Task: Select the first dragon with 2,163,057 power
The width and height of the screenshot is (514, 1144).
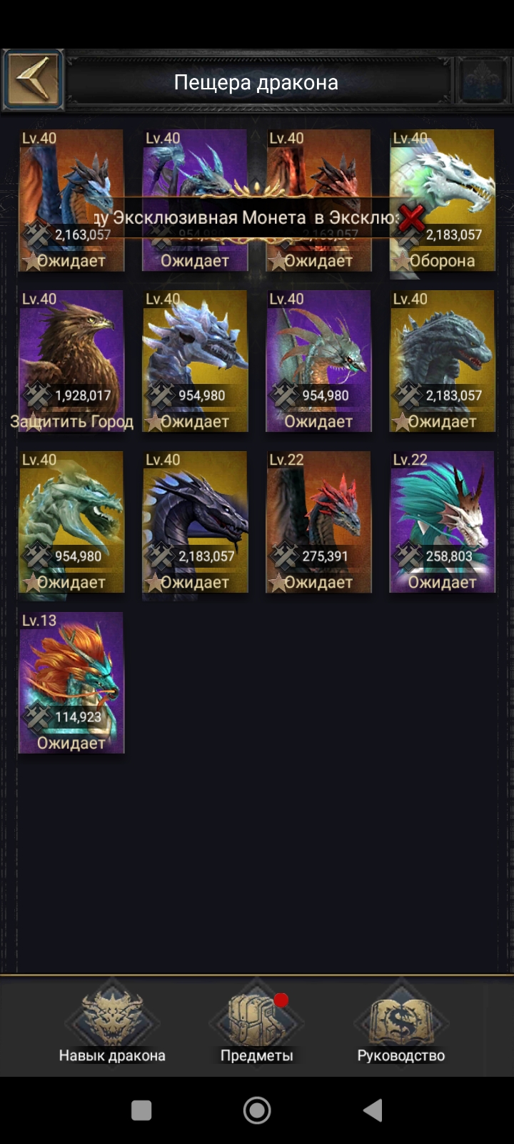Action: point(71,200)
